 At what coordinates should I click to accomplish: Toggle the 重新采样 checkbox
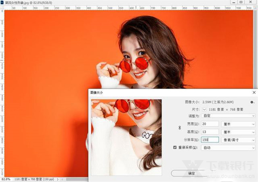[x=174, y=148]
